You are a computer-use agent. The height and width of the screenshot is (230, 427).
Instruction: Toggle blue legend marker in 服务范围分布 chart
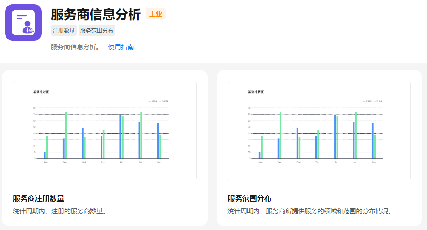[364, 101]
